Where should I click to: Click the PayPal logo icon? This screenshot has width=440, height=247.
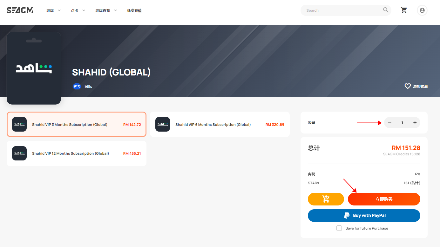[x=347, y=216]
